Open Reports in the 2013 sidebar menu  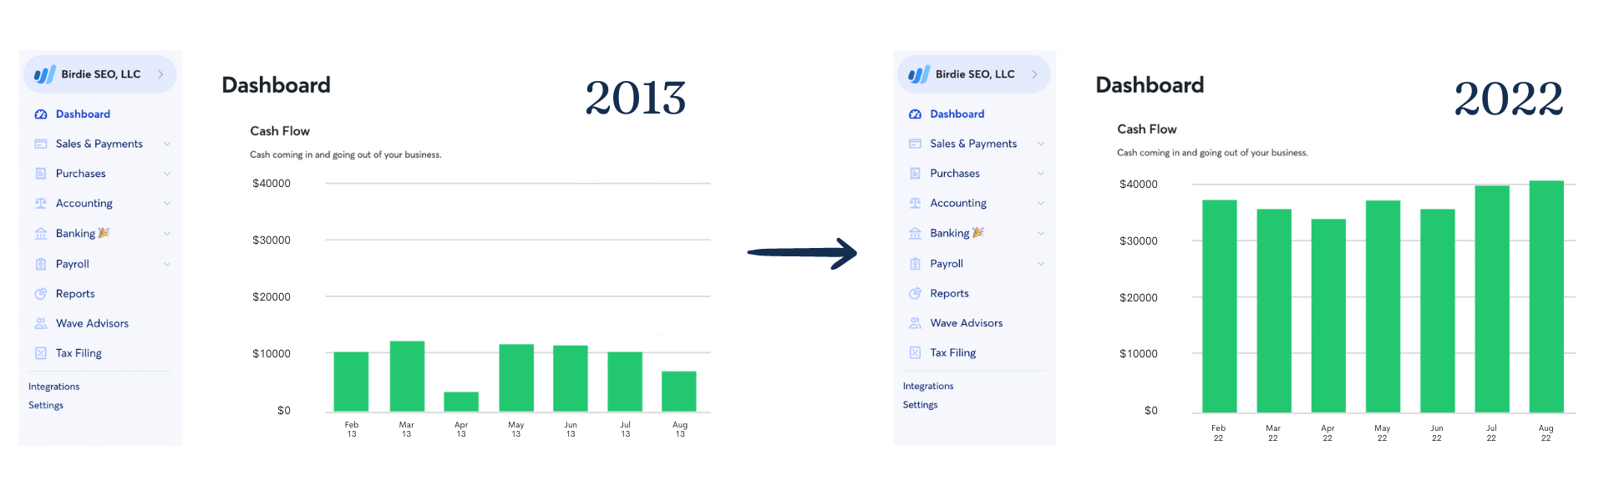(75, 294)
